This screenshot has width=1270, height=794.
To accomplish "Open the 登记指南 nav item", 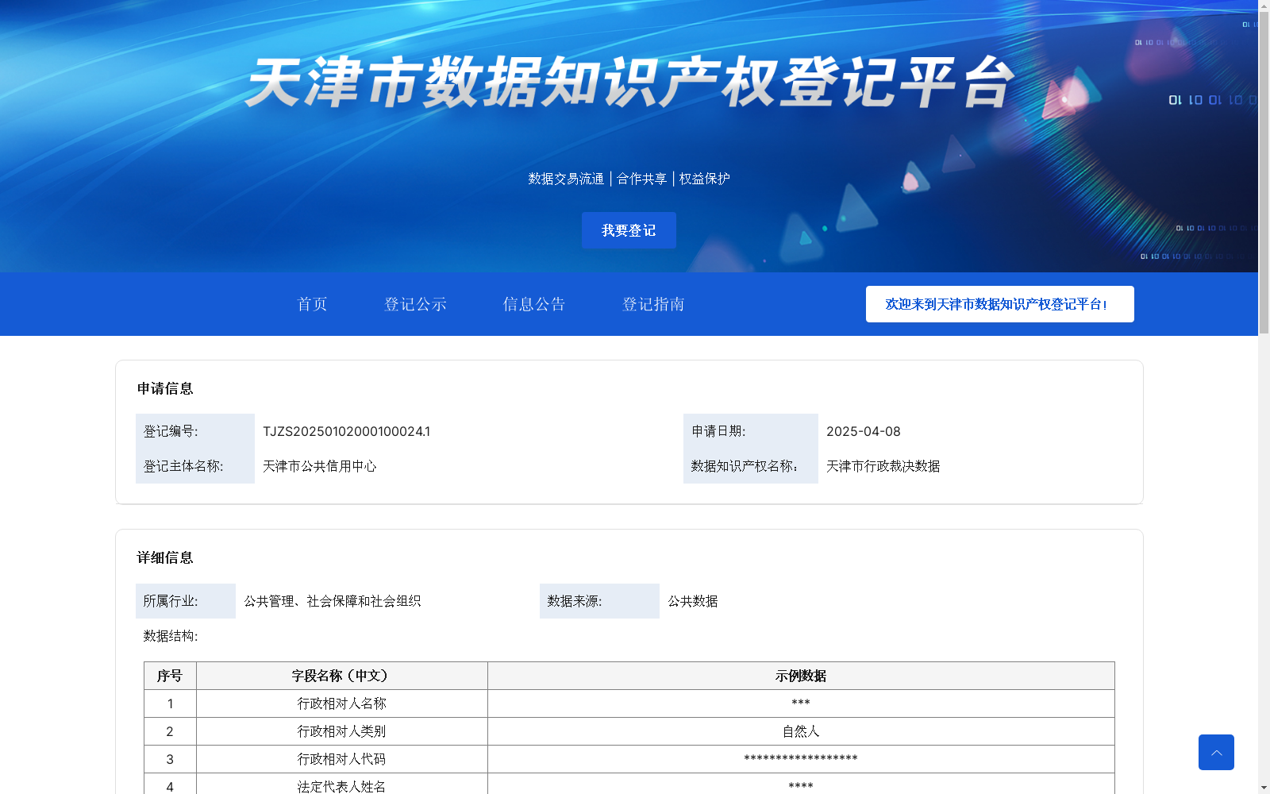I will 653,304.
